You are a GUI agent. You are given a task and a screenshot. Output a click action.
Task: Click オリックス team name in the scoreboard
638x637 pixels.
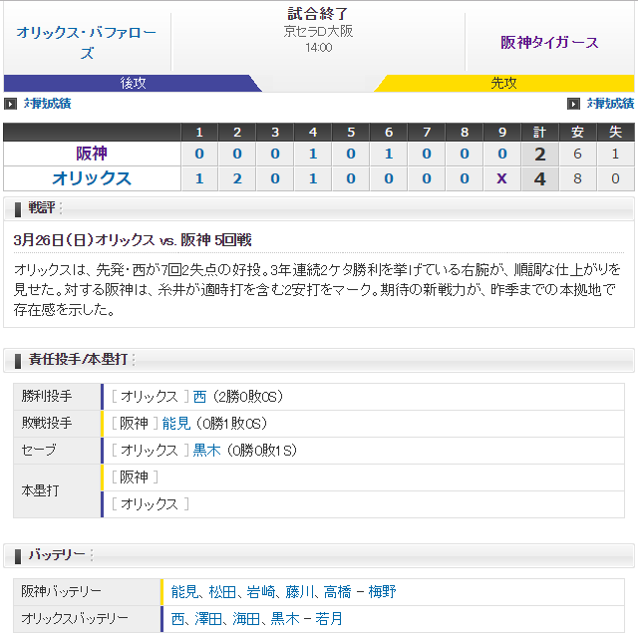coord(92,178)
